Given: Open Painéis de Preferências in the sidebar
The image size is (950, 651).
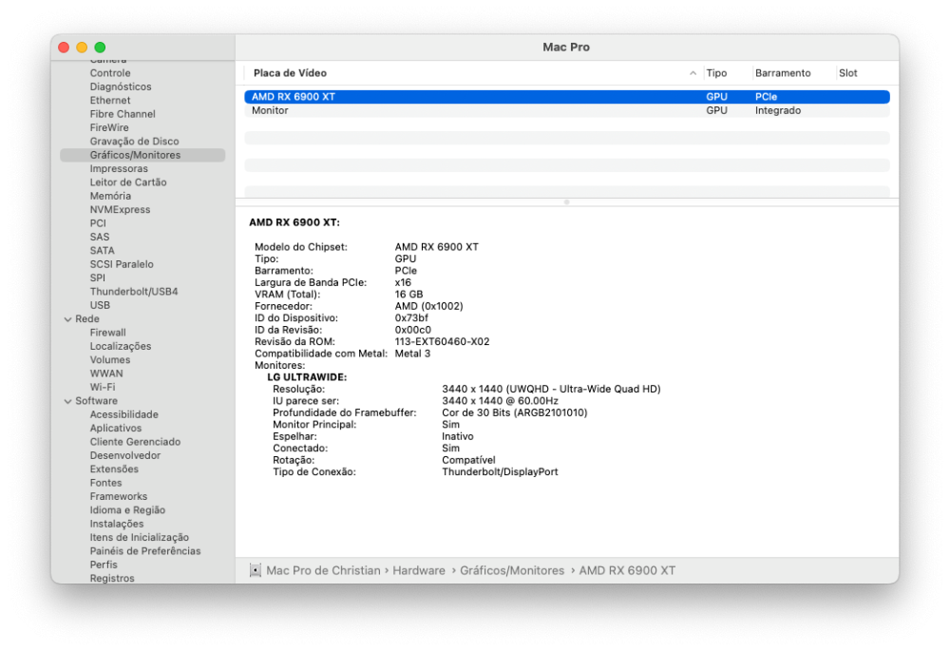Looking at the screenshot, I should (x=145, y=551).
